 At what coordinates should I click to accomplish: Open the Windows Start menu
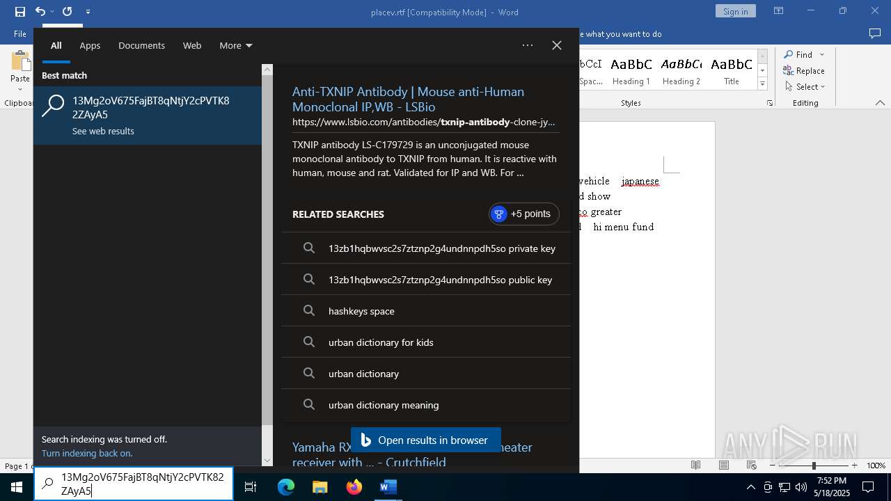(x=17, y=487)
